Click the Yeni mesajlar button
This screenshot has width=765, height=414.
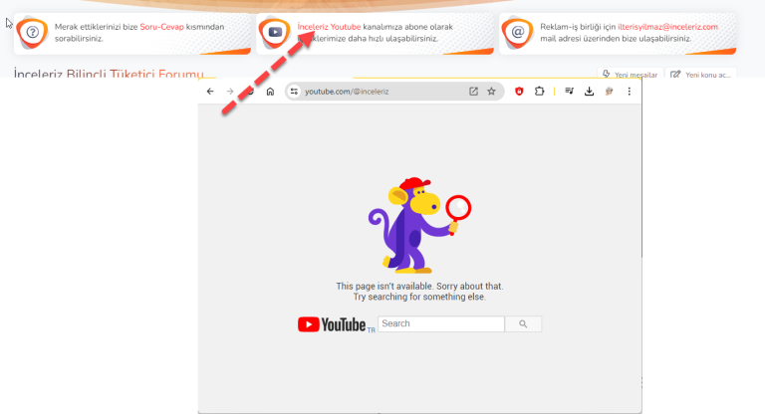coord(630,74)
